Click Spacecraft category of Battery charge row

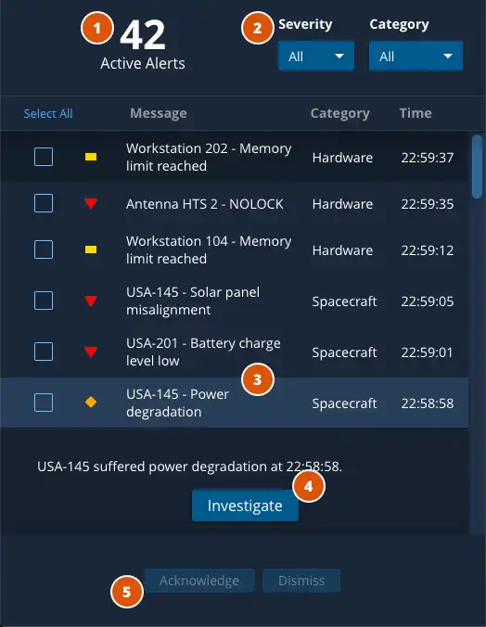344,352
